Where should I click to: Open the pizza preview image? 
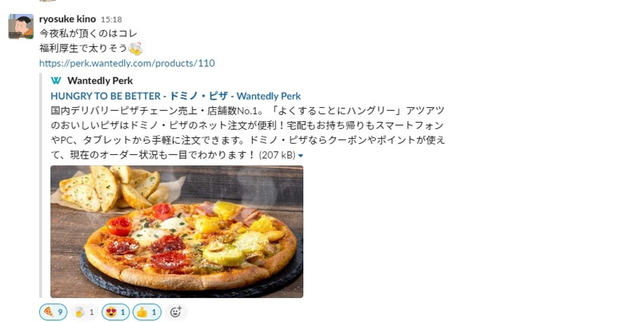[177, 232]
